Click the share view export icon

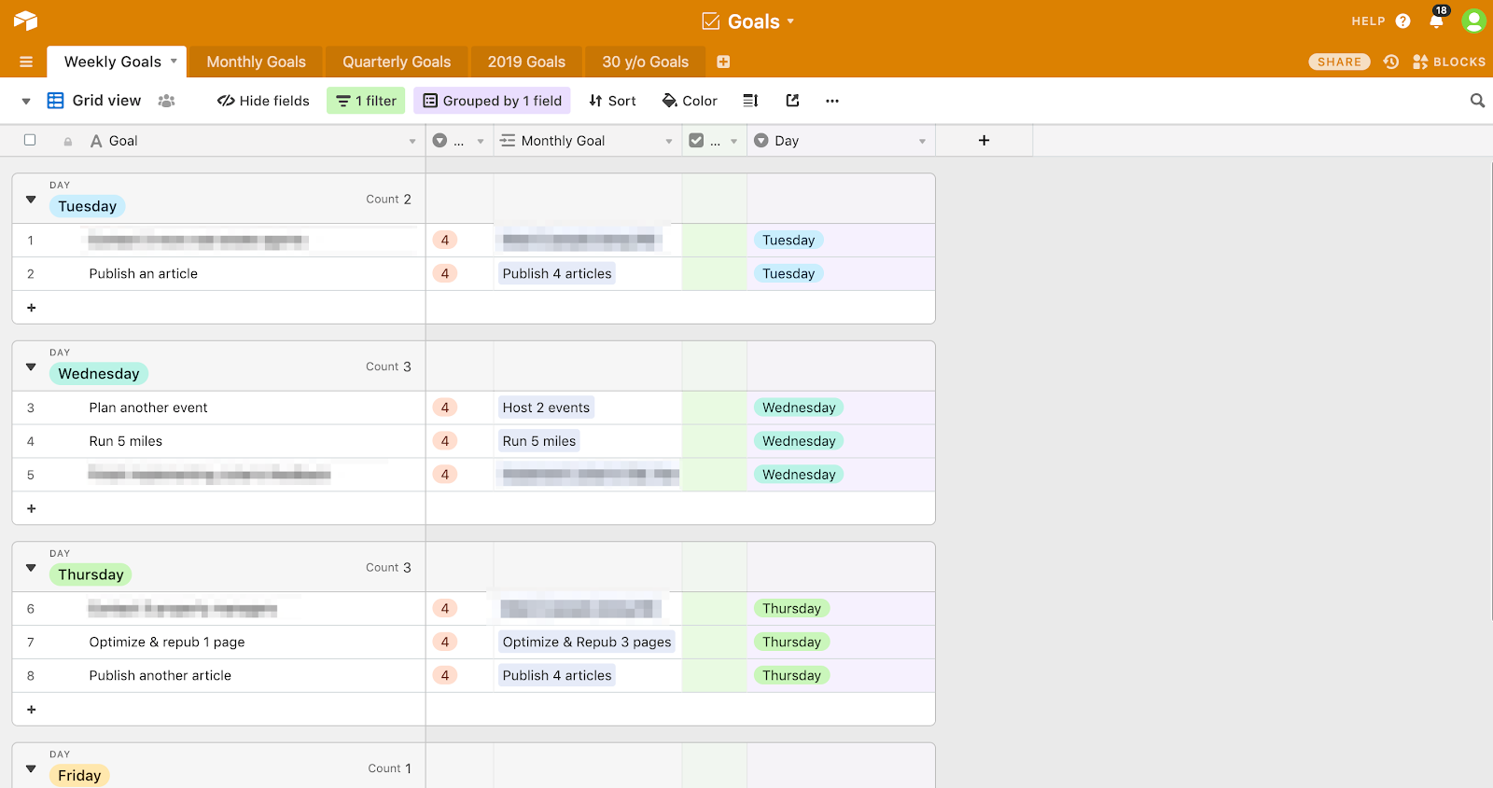[792, 101]
